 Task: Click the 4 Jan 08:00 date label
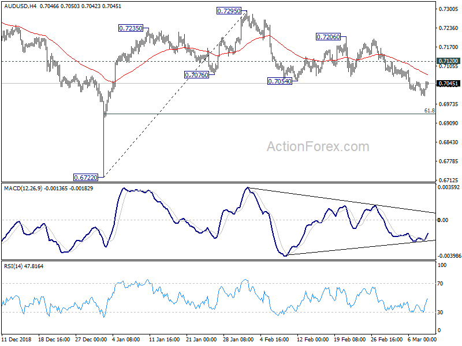[x=126, y=339]
